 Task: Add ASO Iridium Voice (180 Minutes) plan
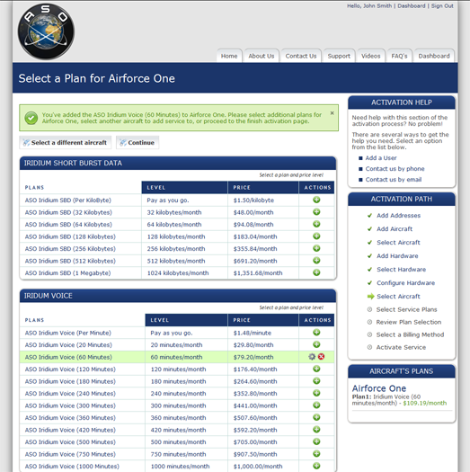point(316,381)
